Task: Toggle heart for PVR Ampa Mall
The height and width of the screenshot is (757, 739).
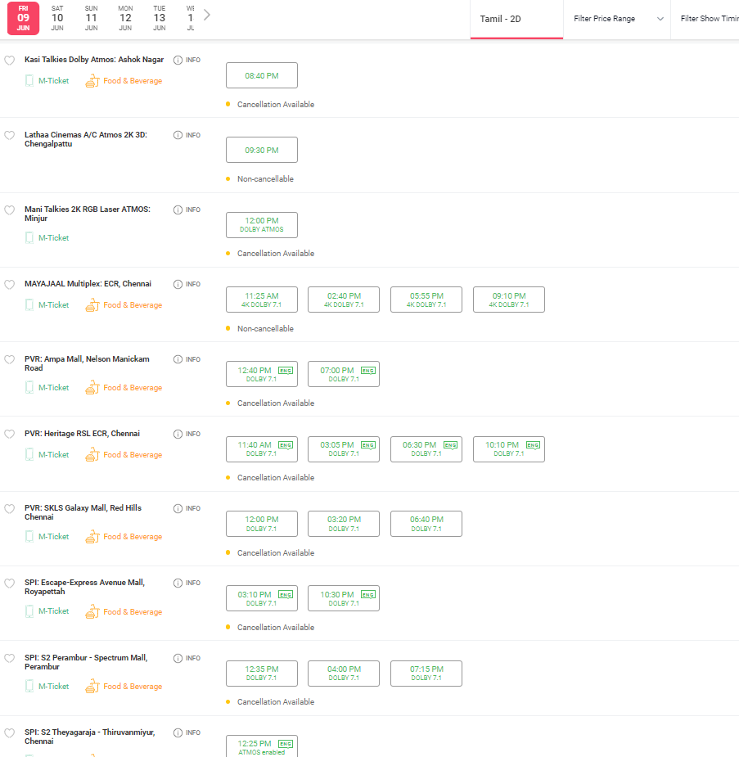Action: (x=9, y=359)
